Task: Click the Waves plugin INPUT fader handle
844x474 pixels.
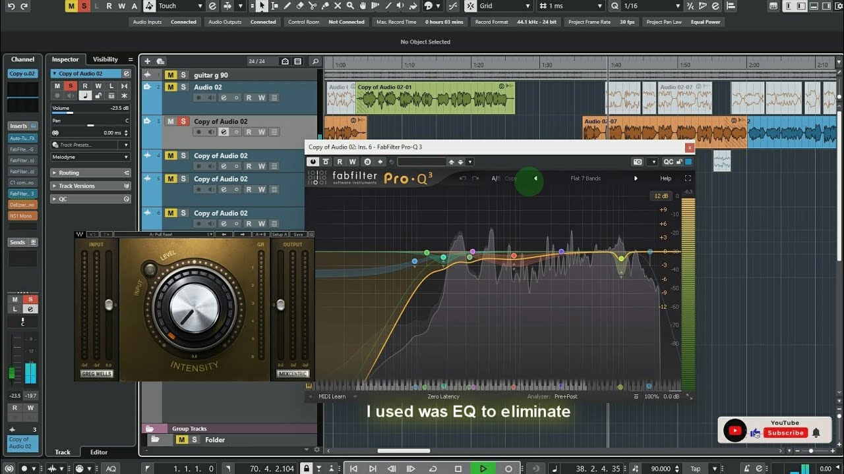Action: coord(109,305)
